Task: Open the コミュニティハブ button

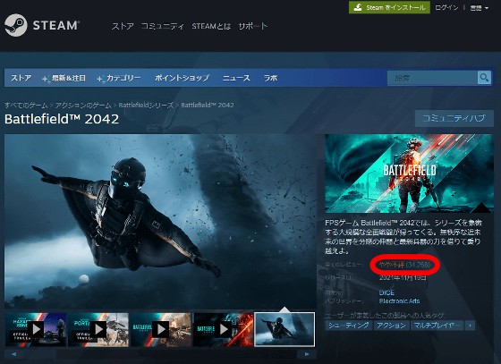Action: [x=454, y=118]
